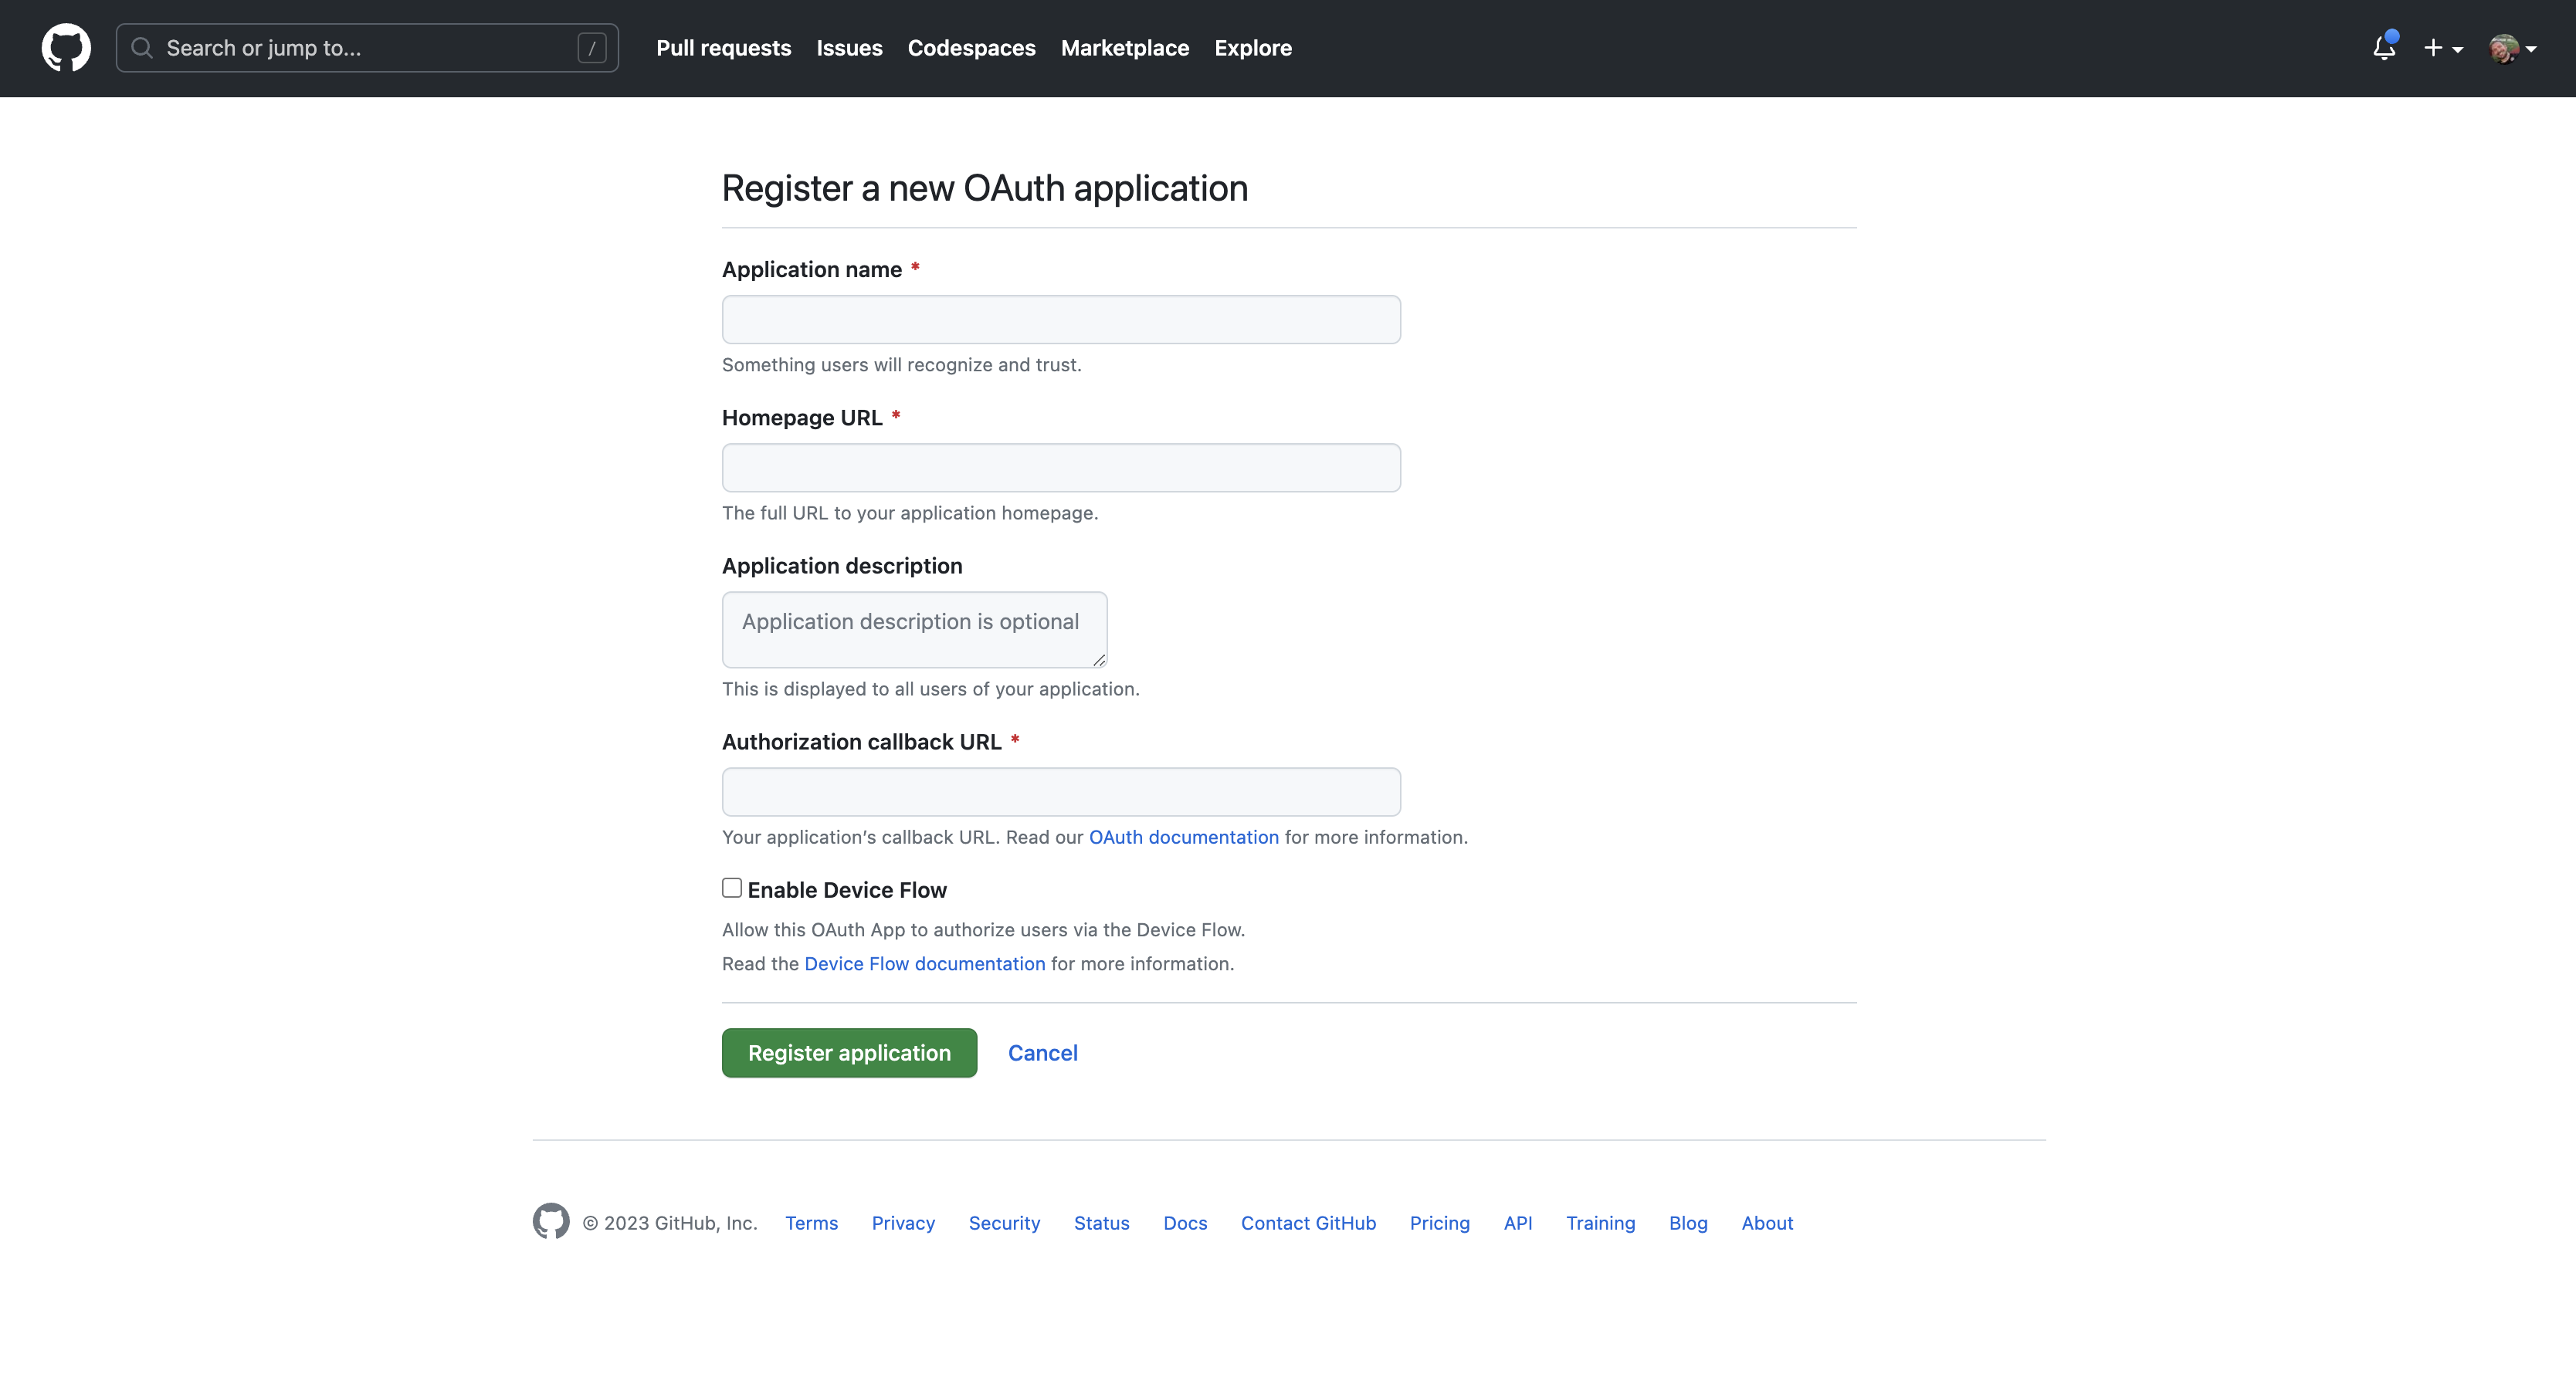The image size is (2576, 1391).
Task: Click the Application name input field
Action: click(1060, 319)
